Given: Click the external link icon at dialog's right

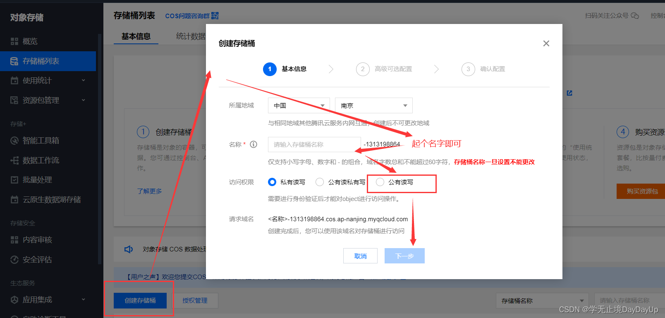Looking at the screenshot, I should (x=569, y=93).
